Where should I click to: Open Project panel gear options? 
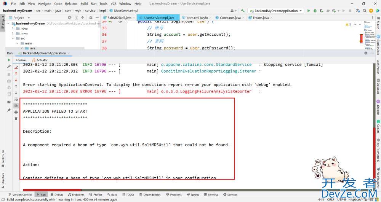91,18
